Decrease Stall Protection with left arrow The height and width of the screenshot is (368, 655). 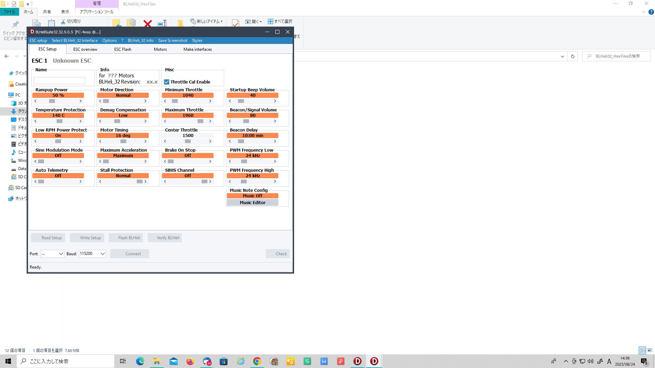(100, 182)
